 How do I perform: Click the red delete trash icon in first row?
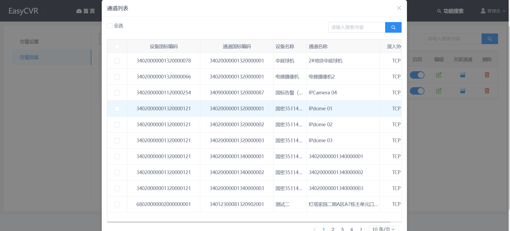tap(487, 75)
